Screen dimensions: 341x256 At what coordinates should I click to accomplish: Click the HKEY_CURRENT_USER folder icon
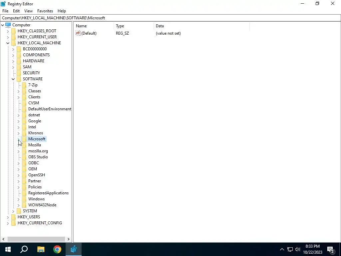point(13,37)
